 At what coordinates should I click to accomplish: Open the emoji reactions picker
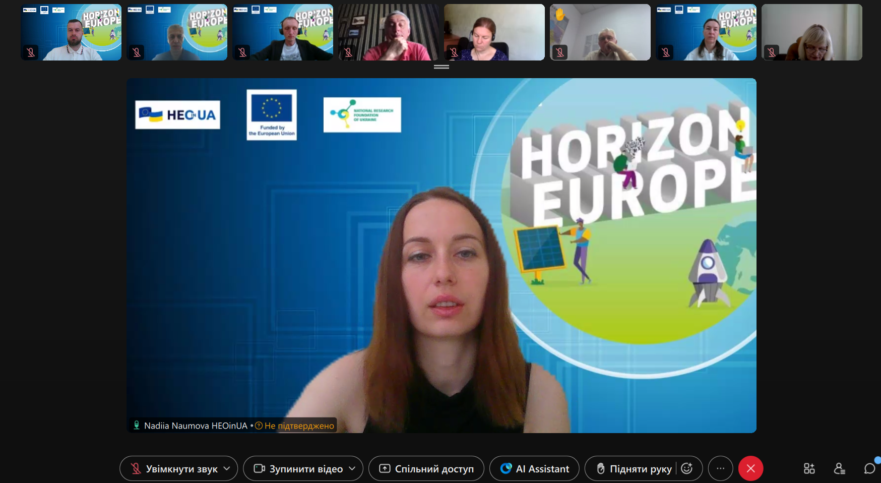(x=687, y=469)
